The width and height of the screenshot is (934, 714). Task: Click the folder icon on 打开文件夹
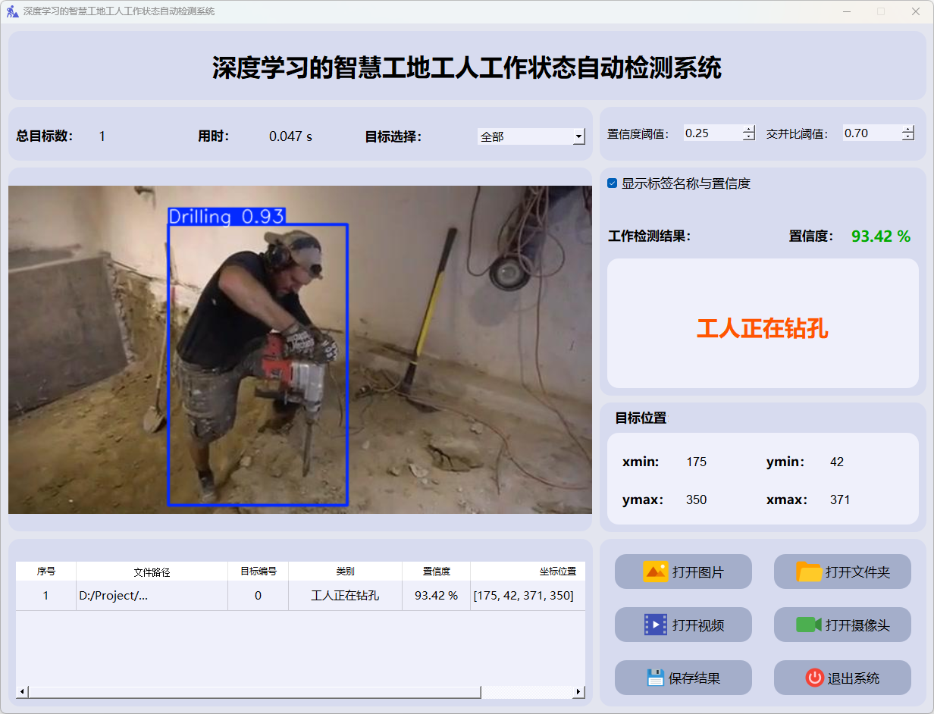[x=809, y=572]
